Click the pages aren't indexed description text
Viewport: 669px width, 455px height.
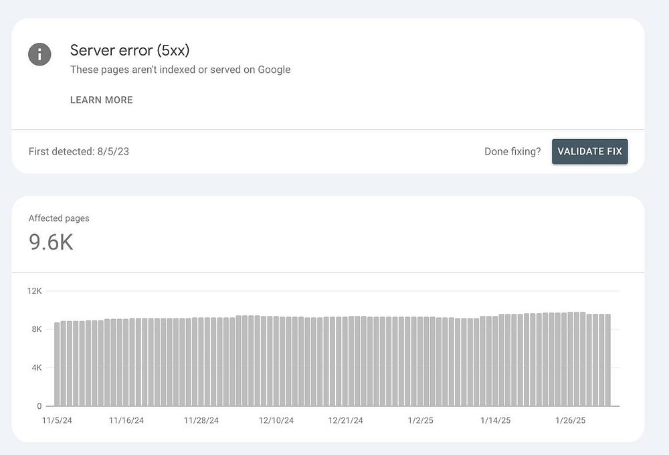tap(180, 70)
